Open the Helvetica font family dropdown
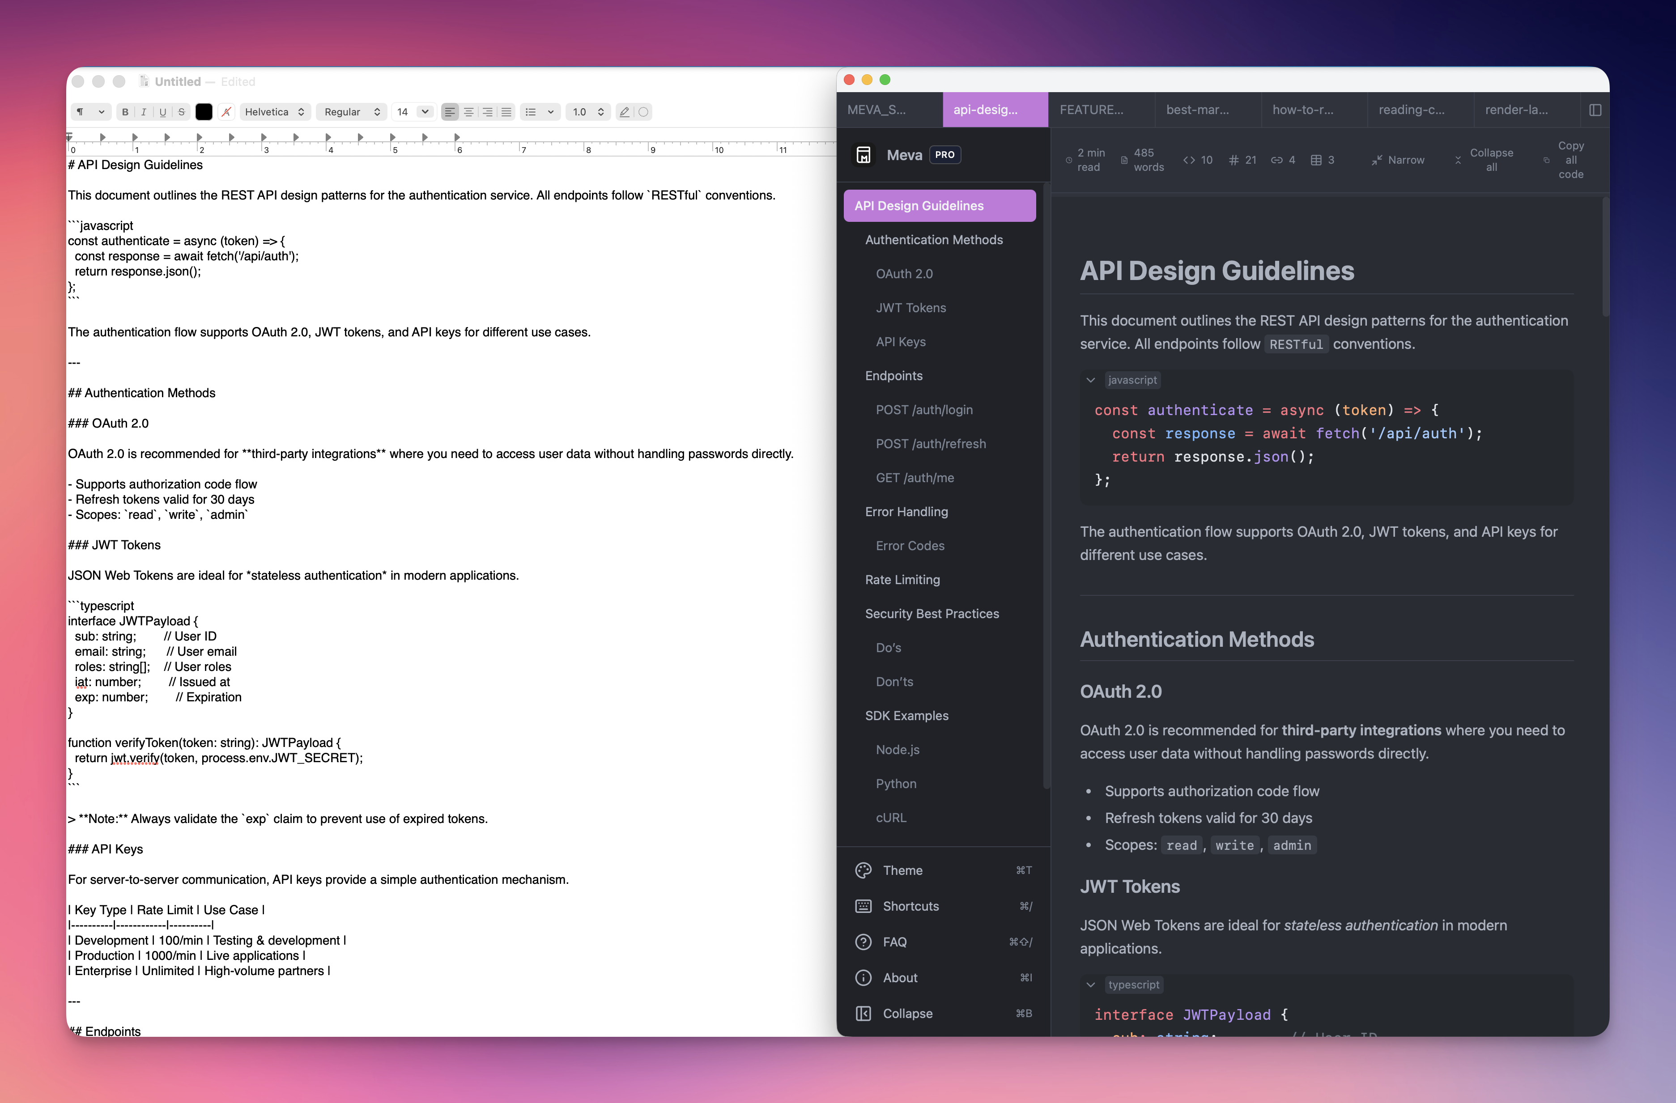 [275, 112]
